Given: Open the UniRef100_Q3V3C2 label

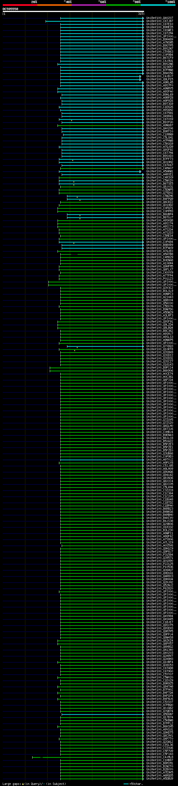Looking at the screenshot, I should coord(159,288).
